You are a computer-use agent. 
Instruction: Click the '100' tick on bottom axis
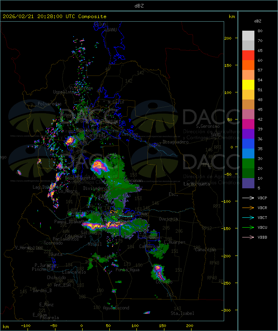coord(135,326)
